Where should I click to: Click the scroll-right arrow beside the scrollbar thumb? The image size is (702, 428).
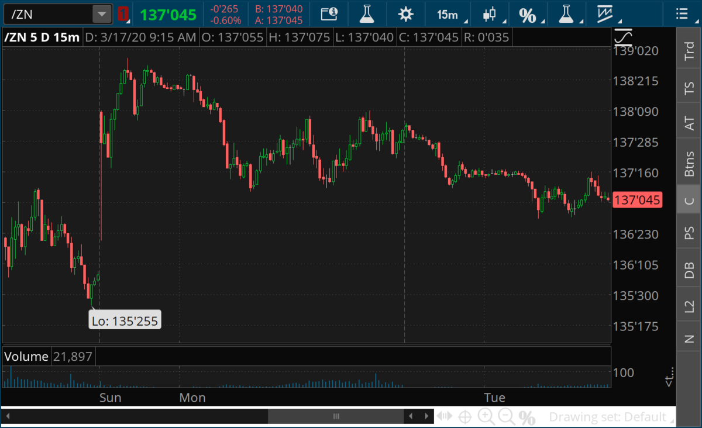[x=426, y=416]
